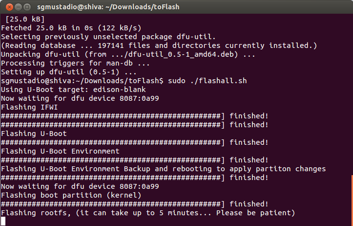Image resolution: width=353 pixels, height=226 pixels.
Task: Click the 'Setting up dfu-util (0.5-1)' line
Action: (69, 72)
